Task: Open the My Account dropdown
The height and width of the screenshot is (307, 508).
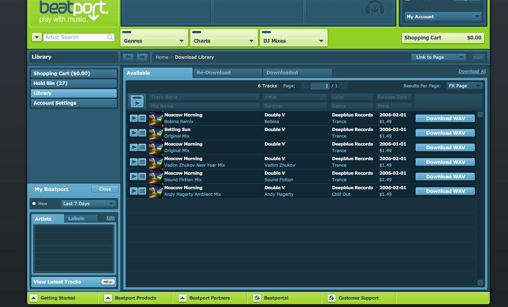Action: [443, 16]
